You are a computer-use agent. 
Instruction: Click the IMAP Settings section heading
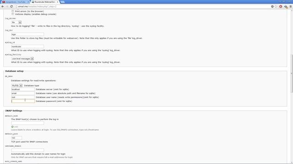[x=14, y=111]
